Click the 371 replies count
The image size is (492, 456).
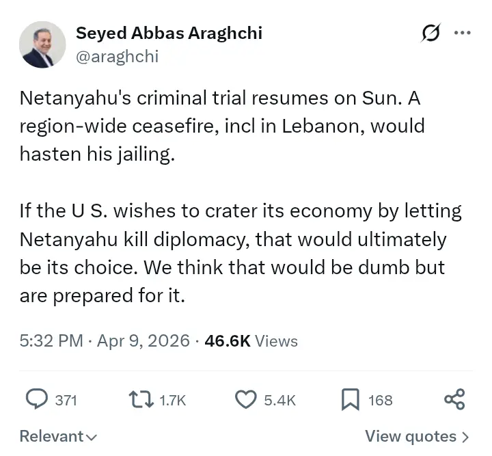66,400
